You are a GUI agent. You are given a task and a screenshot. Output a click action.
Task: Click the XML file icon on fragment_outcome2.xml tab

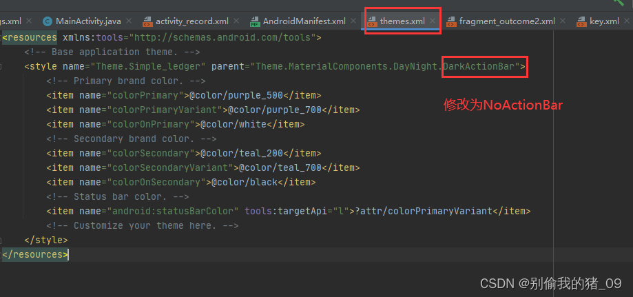451,21
